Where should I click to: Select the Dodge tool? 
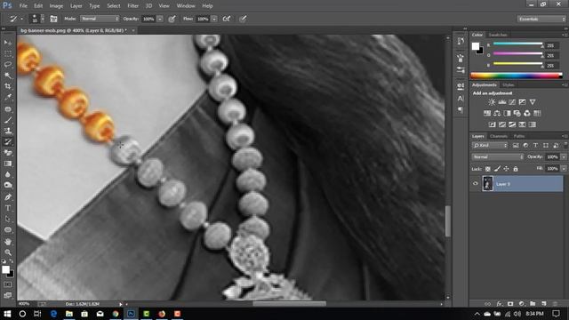point(8,186)
